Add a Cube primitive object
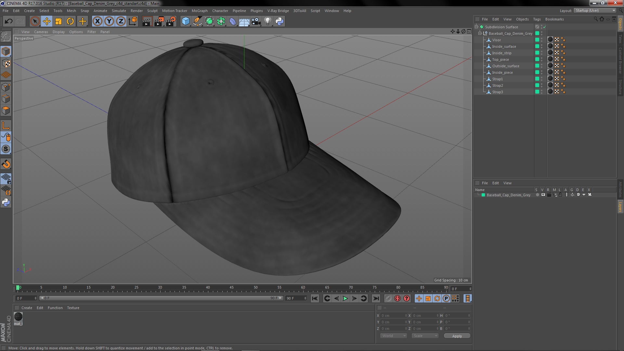The height and width of the screenshot is (351, 624). pos(186,21)
